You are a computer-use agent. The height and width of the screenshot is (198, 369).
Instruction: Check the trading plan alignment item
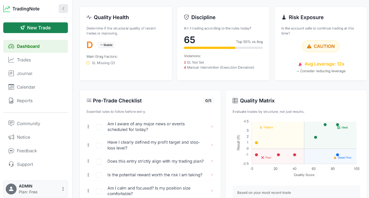pyautogui.click(x=99, y=161)
